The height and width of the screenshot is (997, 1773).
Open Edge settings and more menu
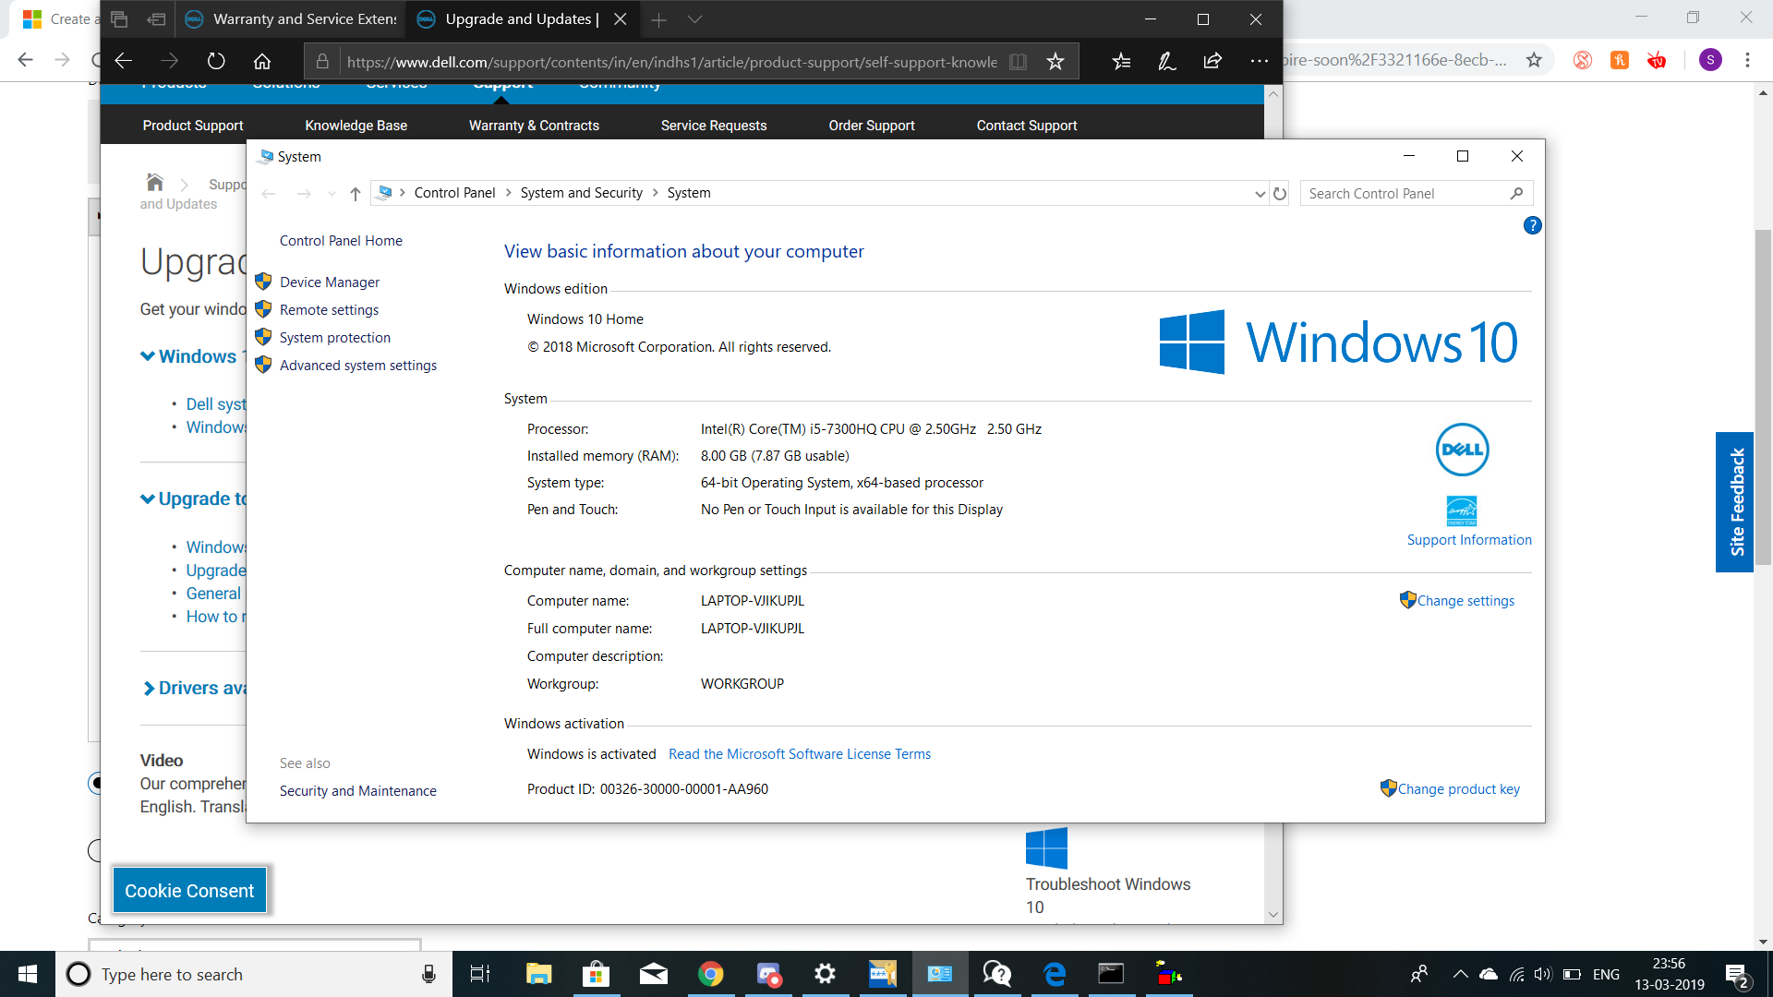click(1260, 61)
